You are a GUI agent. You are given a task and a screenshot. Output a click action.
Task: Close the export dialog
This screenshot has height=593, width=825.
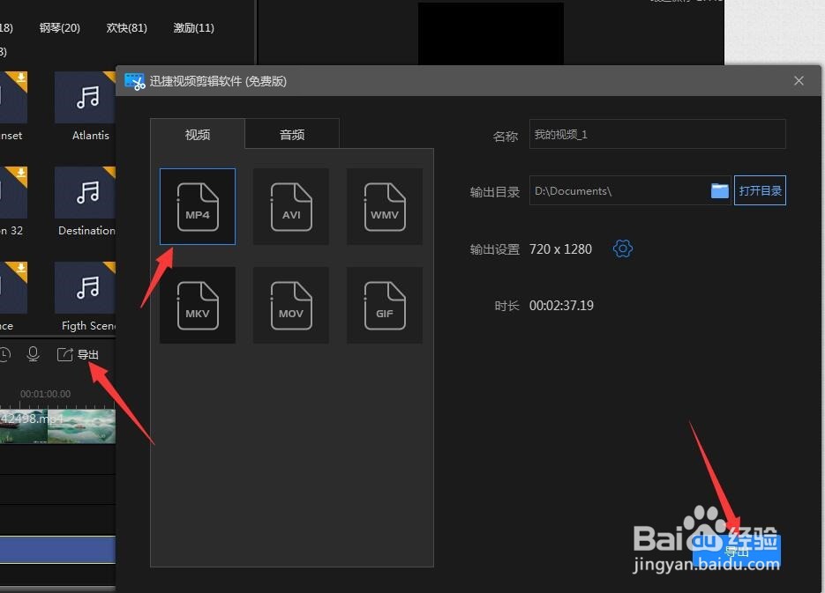[799, 81]
